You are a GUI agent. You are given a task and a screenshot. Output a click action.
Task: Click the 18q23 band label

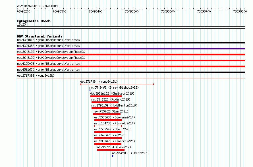21,24
